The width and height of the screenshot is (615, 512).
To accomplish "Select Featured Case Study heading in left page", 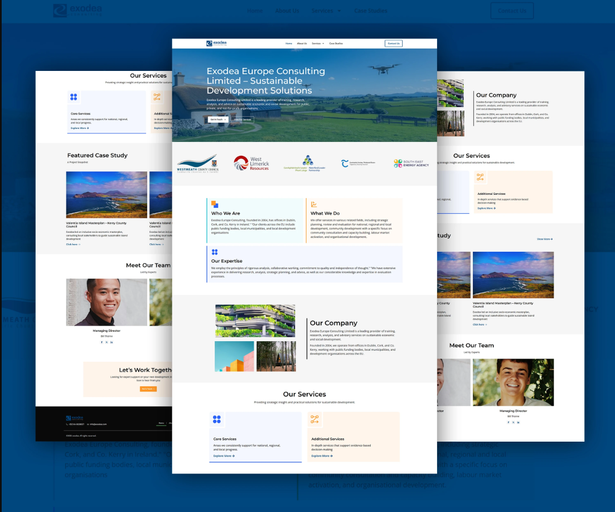I will [x=97, y=155].
